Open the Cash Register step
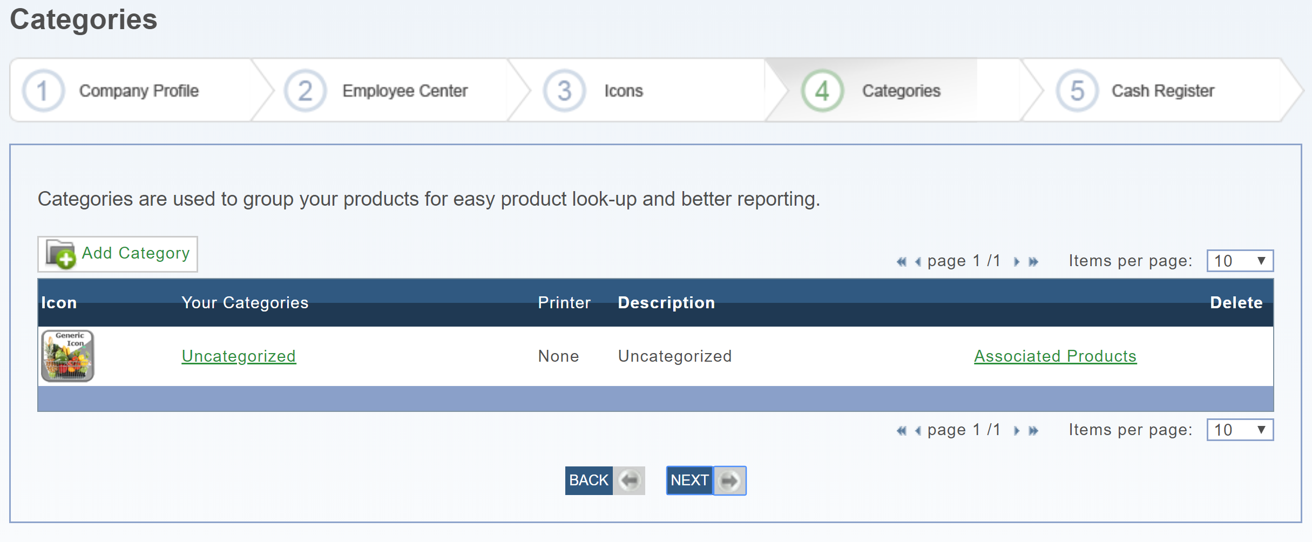This screenshot has width=1312, height=542. (1162, 91)
